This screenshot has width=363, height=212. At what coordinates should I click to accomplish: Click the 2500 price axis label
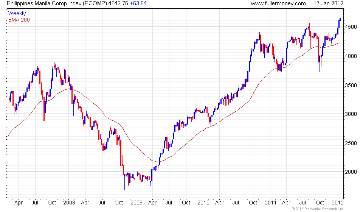(x=351, y=143)
